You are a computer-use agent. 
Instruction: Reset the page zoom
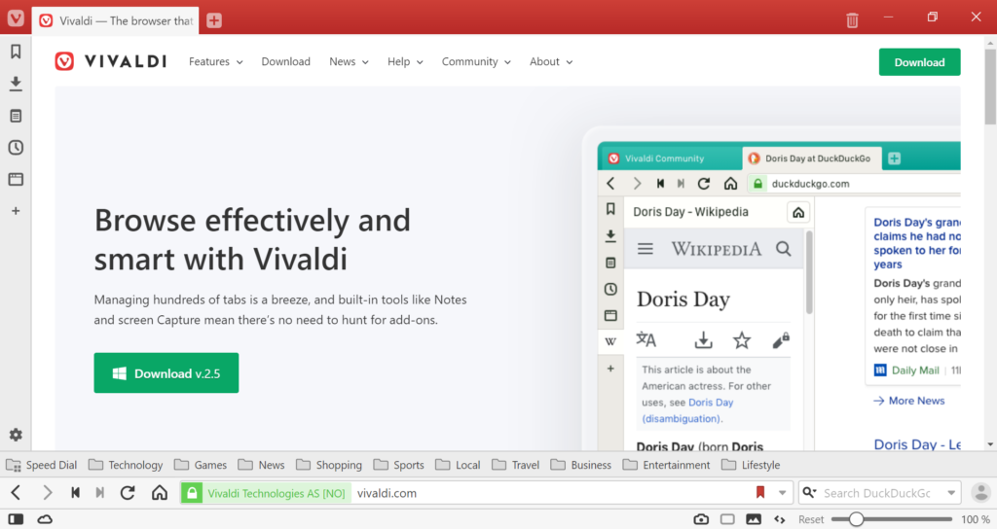[811, 519]
